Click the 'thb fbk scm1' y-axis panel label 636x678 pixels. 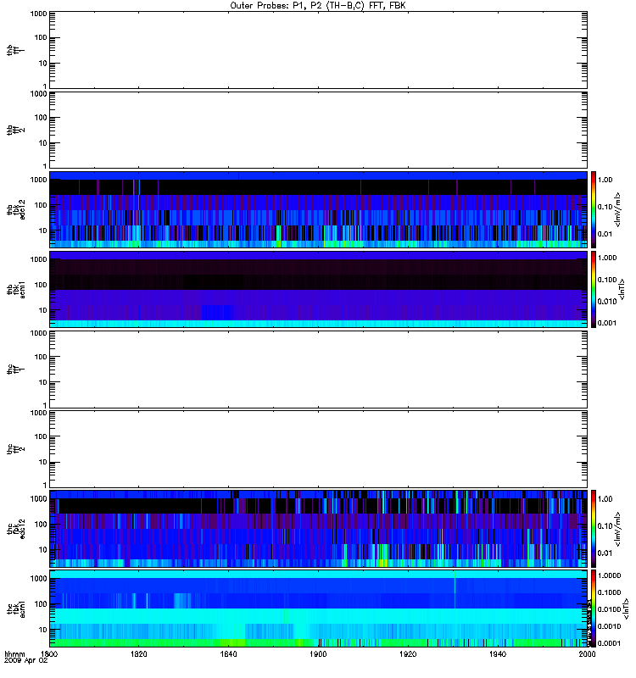[16, 289]
